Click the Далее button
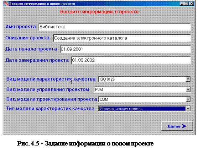This screenshot has width=198, height=159. pos(177,126)
